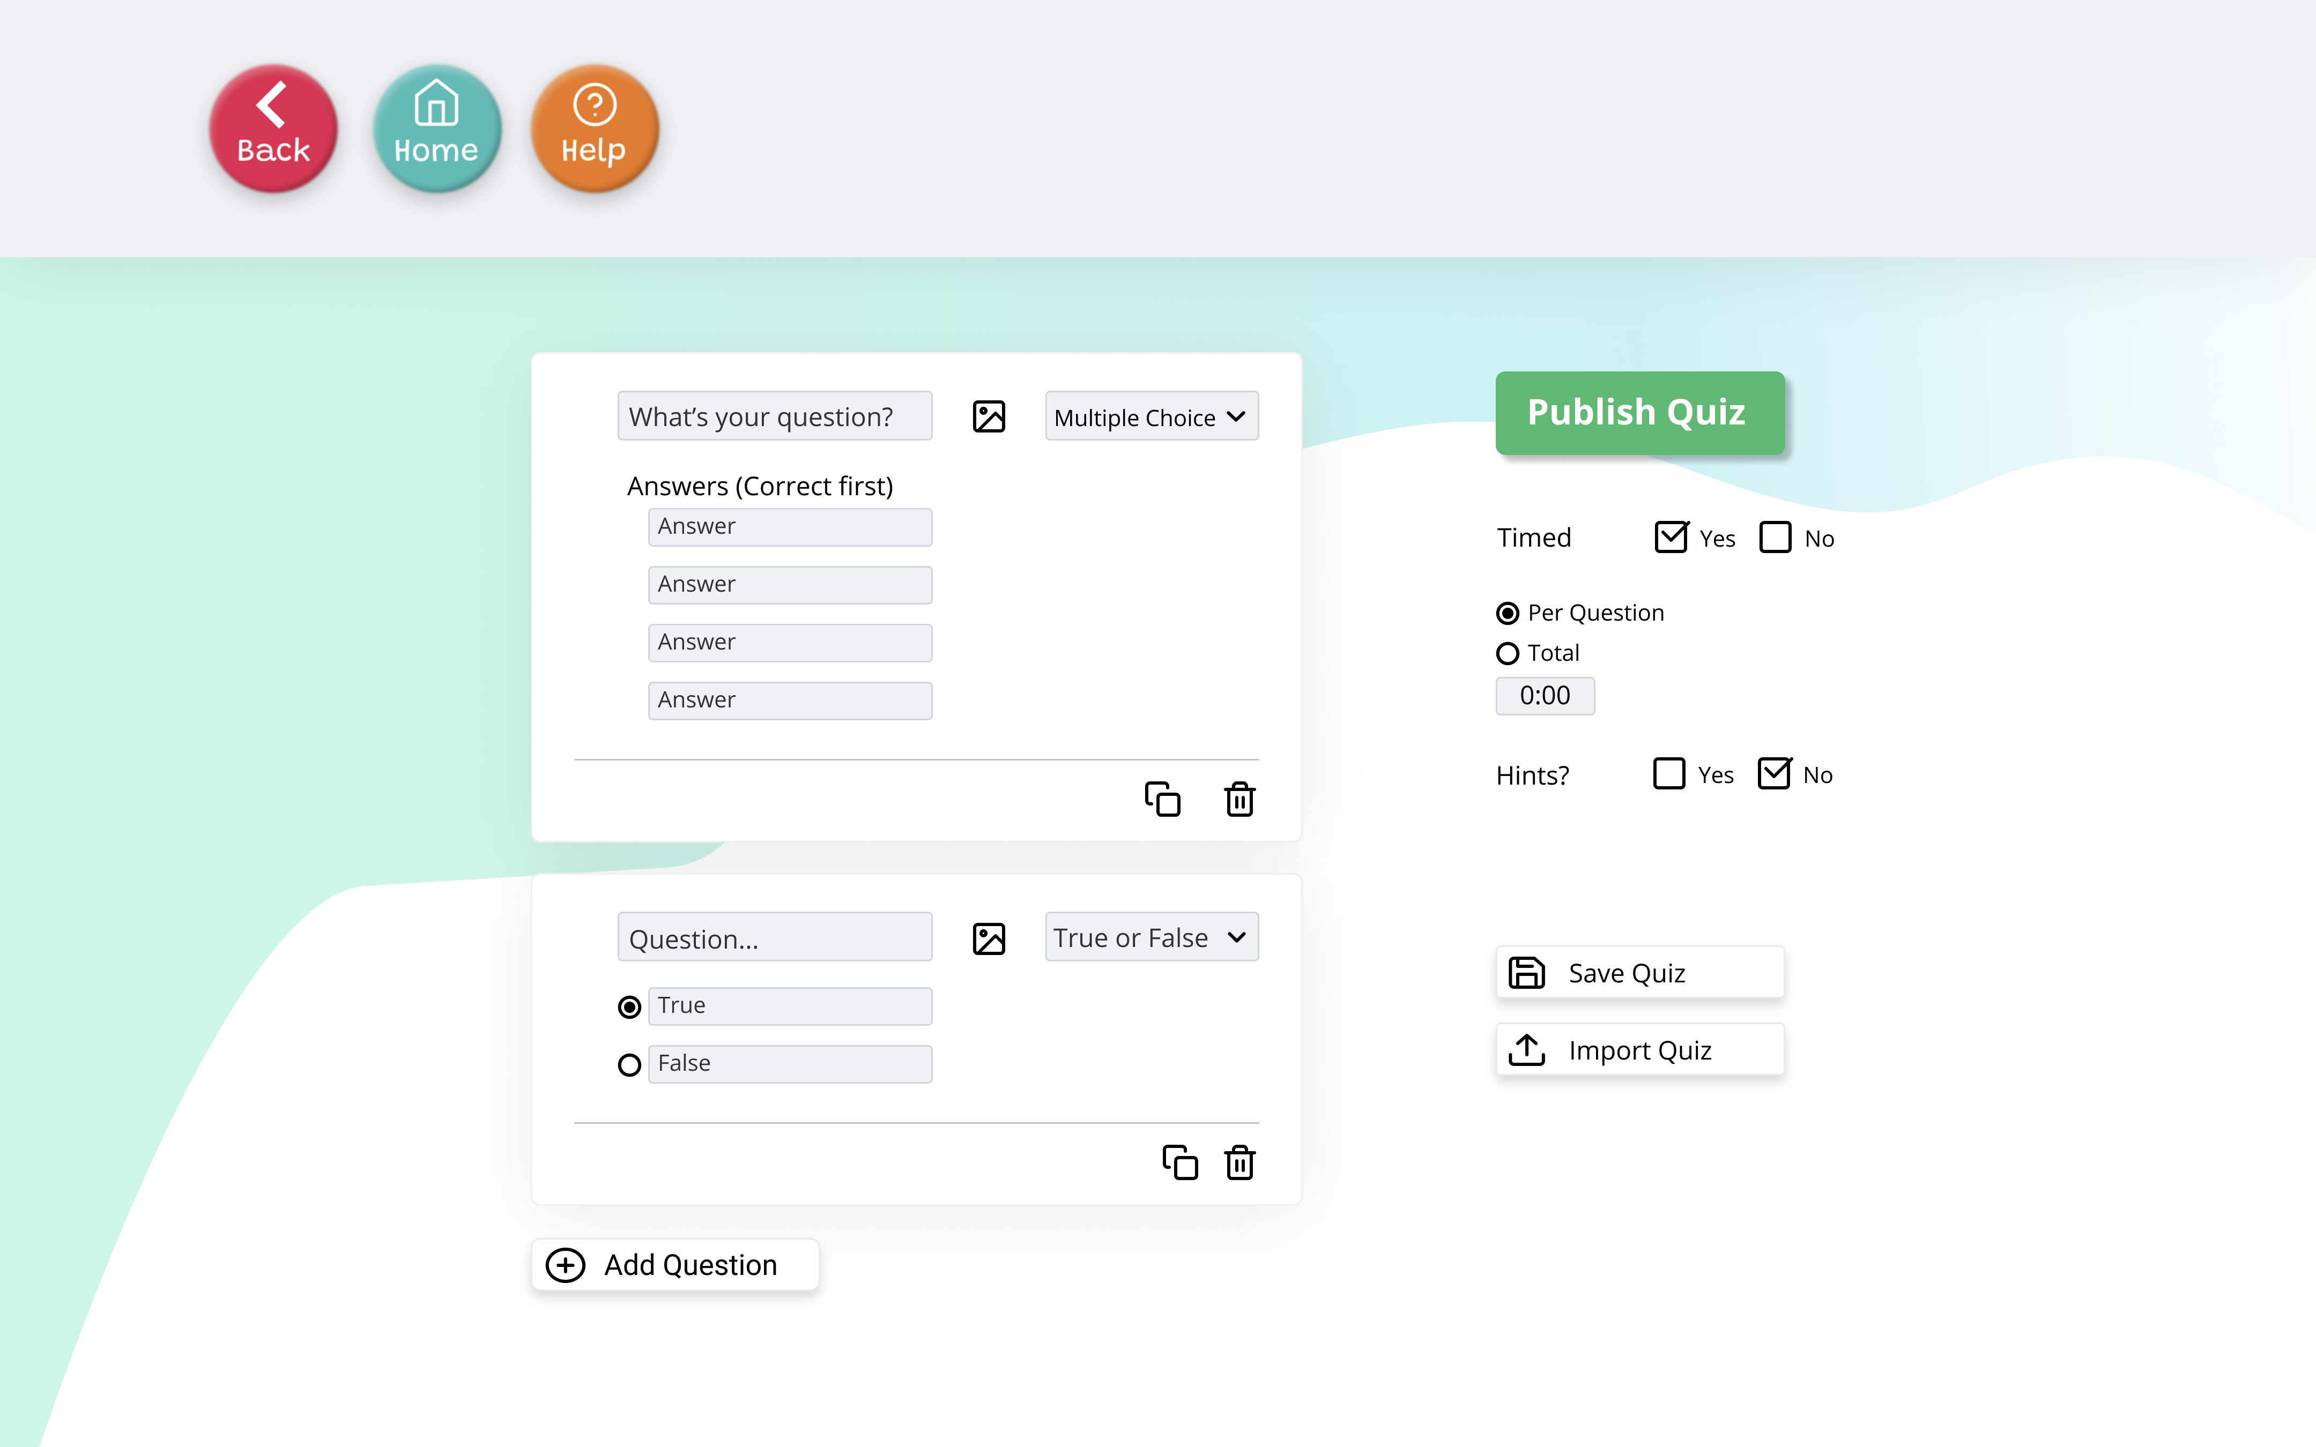Open the Multiple Choice type dropdown

click(1150, 416)
